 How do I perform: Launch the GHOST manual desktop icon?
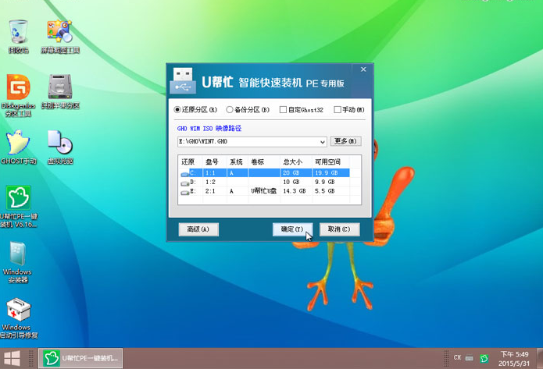pyautogui.click(x=18, y=147)
